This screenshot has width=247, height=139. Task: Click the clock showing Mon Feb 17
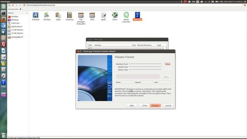(233, 2)
